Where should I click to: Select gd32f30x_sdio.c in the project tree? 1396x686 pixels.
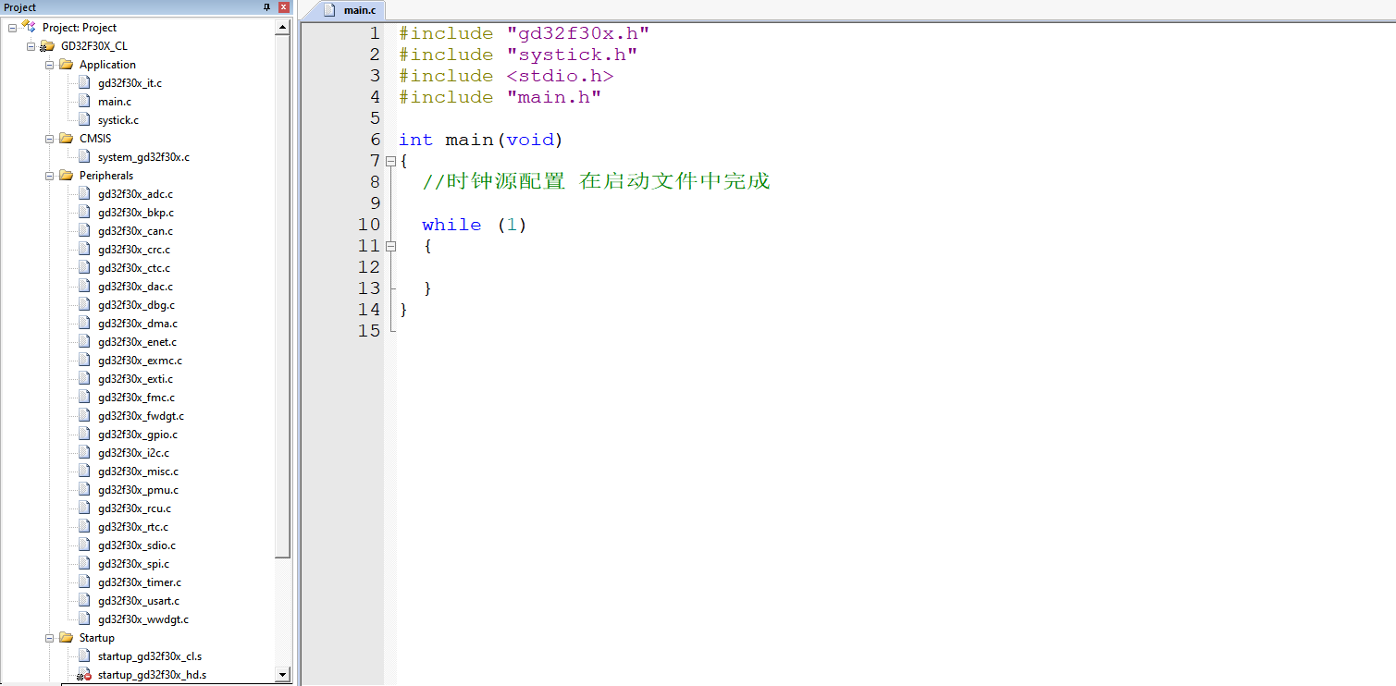pyautogui.click(x=137, y=545)
